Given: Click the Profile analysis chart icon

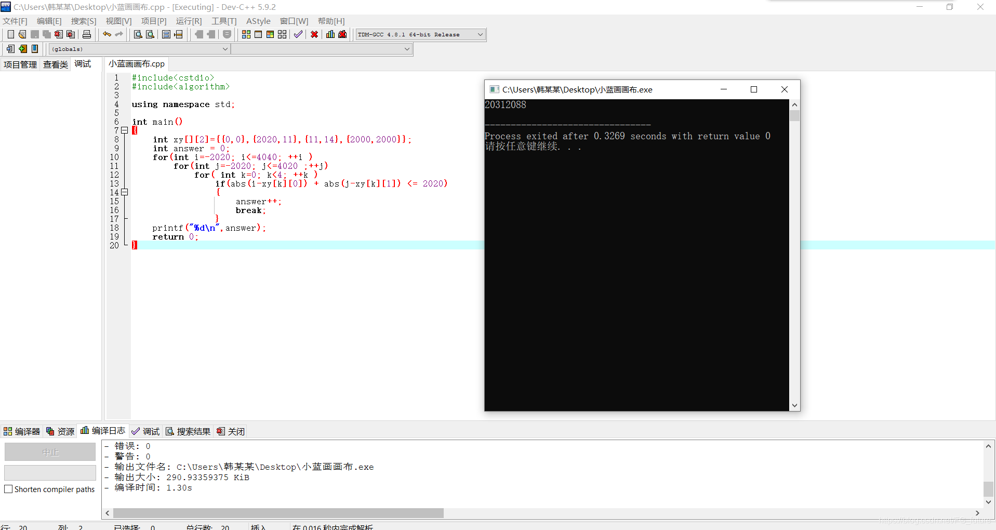Looking at the screenshot, I should (330, 34).
